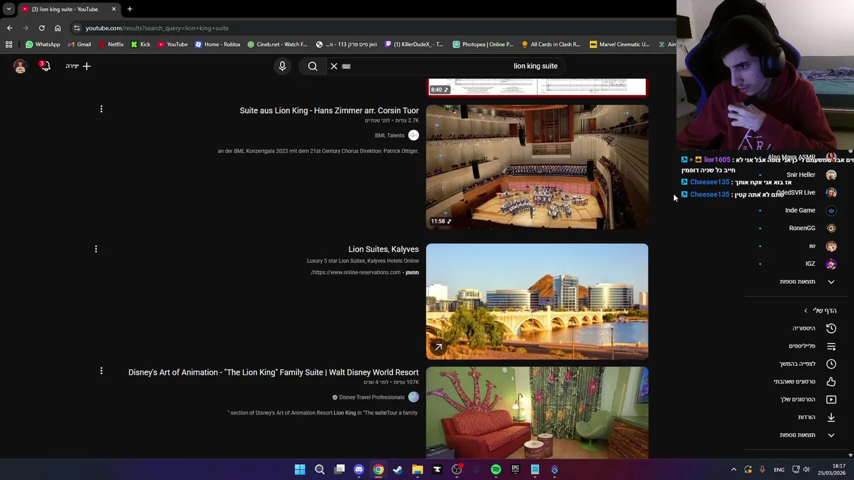Viewport: 854px width, 480px height.
Task: Open the Marvel Cinematic Universe bookmark
Action: (x=620, y=44)
